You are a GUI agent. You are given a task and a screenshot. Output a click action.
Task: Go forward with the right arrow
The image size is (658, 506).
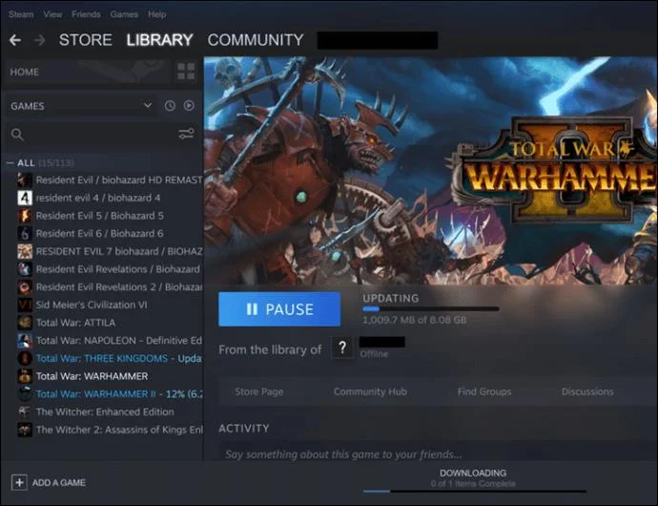coord(39,40)
